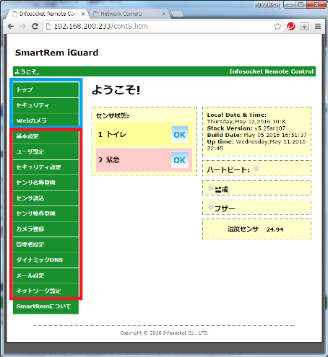328x357 pixels.
Task: Open the トップ menu item
Action: pyautogui.click(x=46, y=89)
